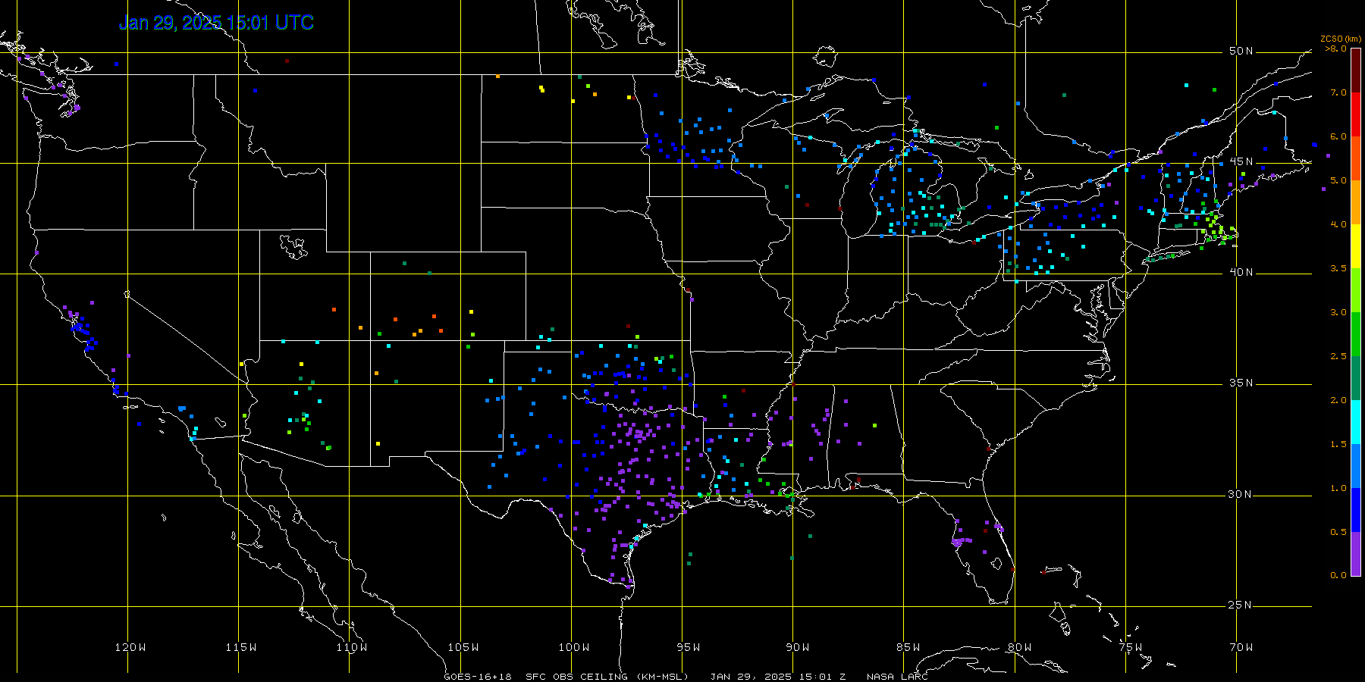Click the "JAN 29, 2025 15:01 Z" footer text
Screen dimensions: 1365x682
click(778, 677)
